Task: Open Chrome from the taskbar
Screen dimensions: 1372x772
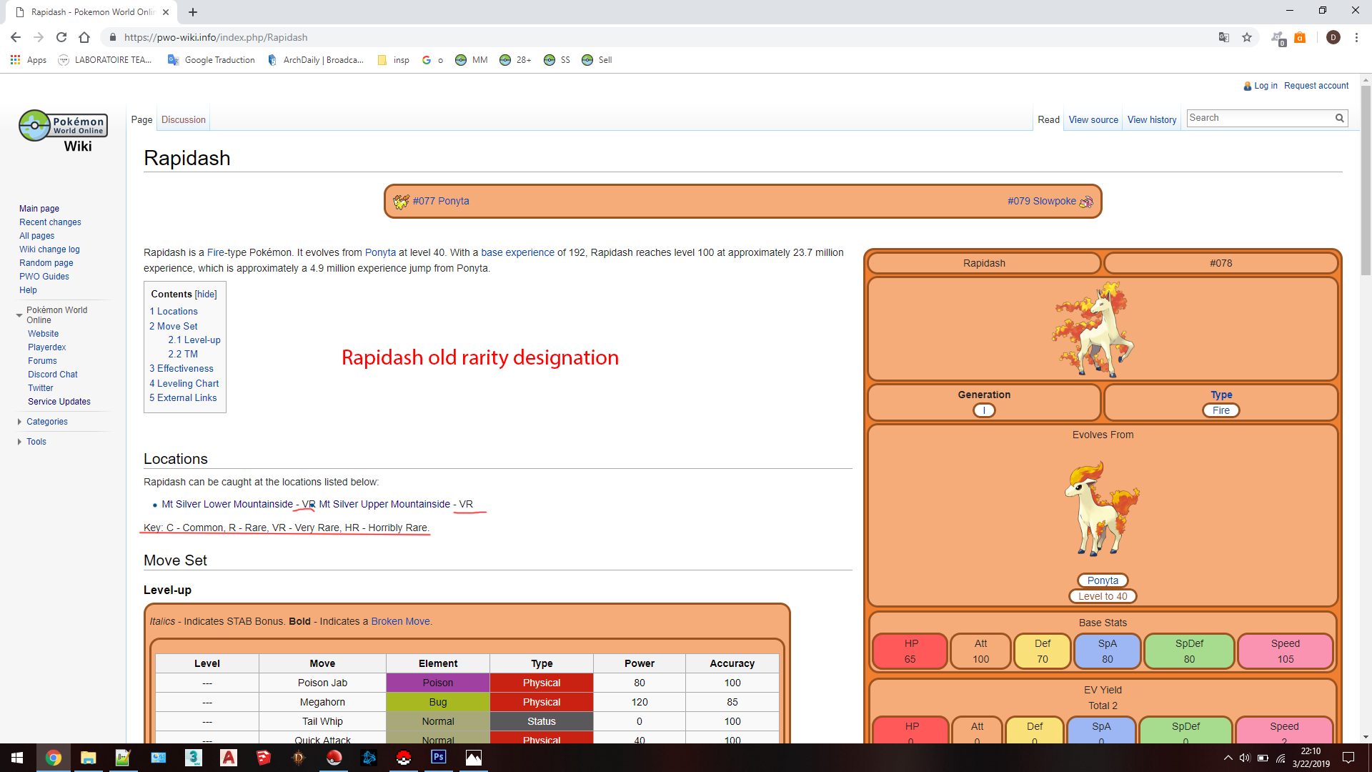Action: [53, 758]
